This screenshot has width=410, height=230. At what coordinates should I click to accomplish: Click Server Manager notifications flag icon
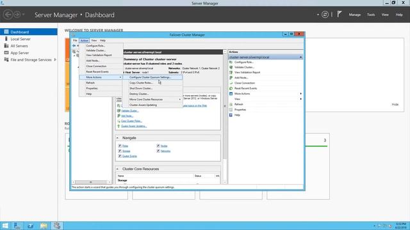point(340,14)
